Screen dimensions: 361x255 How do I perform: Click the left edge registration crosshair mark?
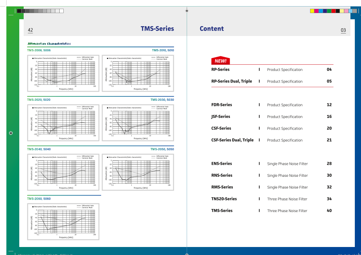pyautogui.click(x=11, y=133)
